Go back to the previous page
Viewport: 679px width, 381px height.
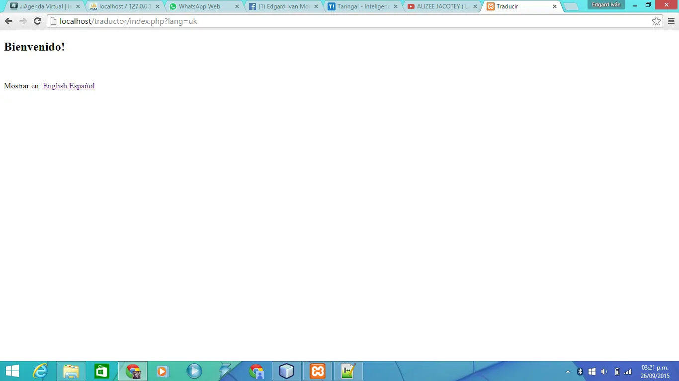coord(8,21)
